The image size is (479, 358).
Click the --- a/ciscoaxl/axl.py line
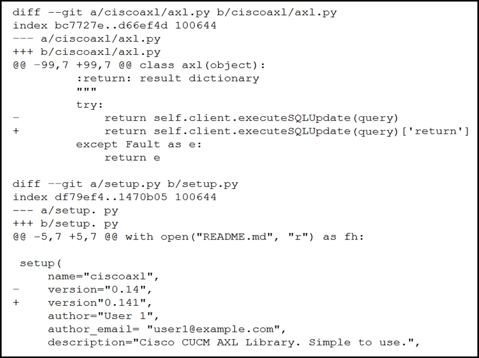coord(87,39)
